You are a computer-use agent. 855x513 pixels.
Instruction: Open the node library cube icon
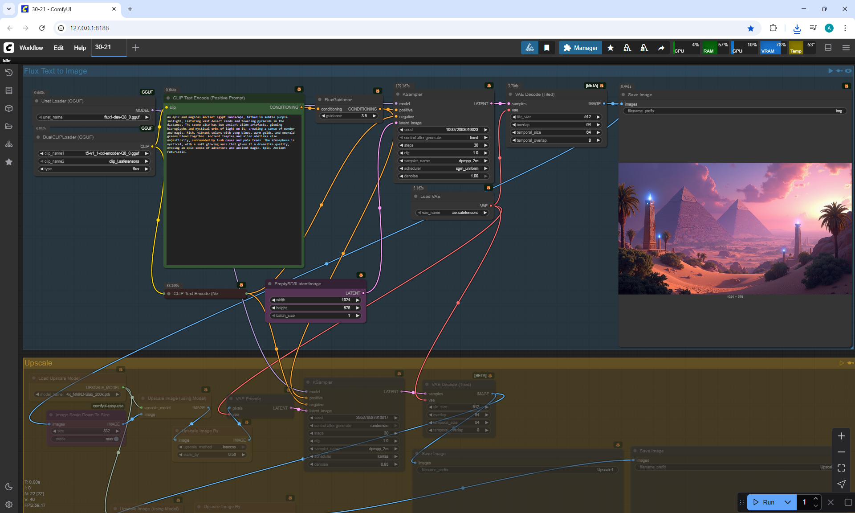coord(8,108)
